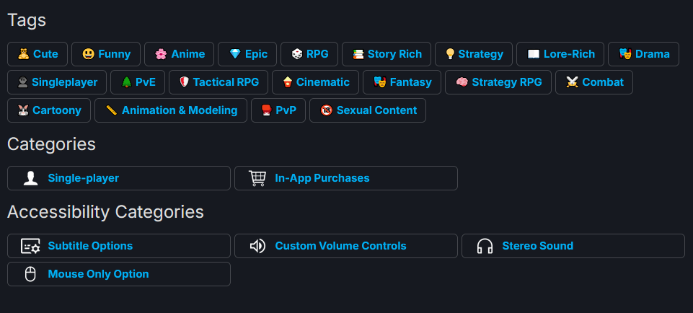Open the Single-player category
693x313 pixels.
click(x=119, y=178)
